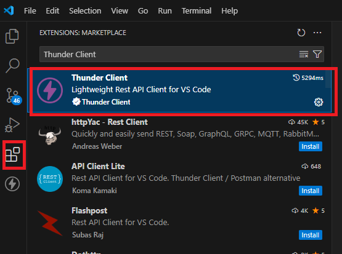
Task: Open the Run menu
Action: (x=165, y=10)
